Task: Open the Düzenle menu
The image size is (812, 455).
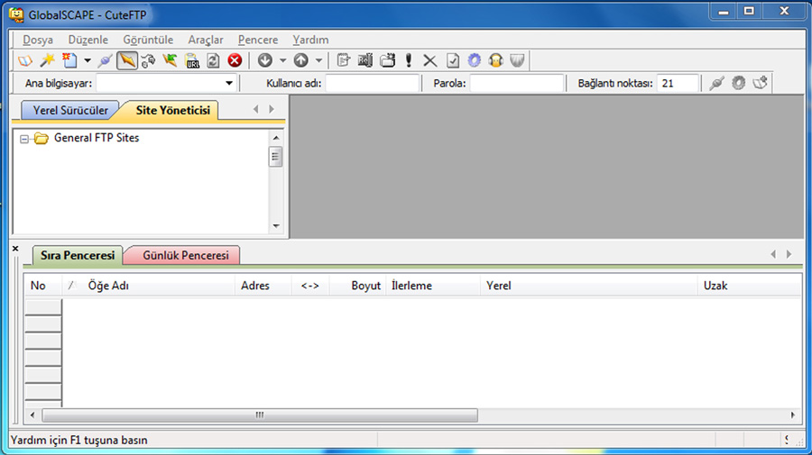Action: coord(88,40)
